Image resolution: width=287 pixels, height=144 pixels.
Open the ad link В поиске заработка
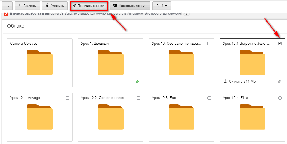tap(36, 14)
